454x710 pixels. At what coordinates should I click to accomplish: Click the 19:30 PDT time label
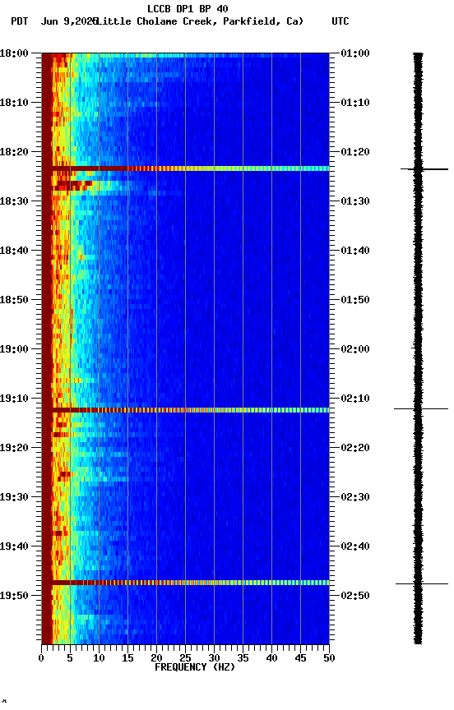[x=14, y=497]
